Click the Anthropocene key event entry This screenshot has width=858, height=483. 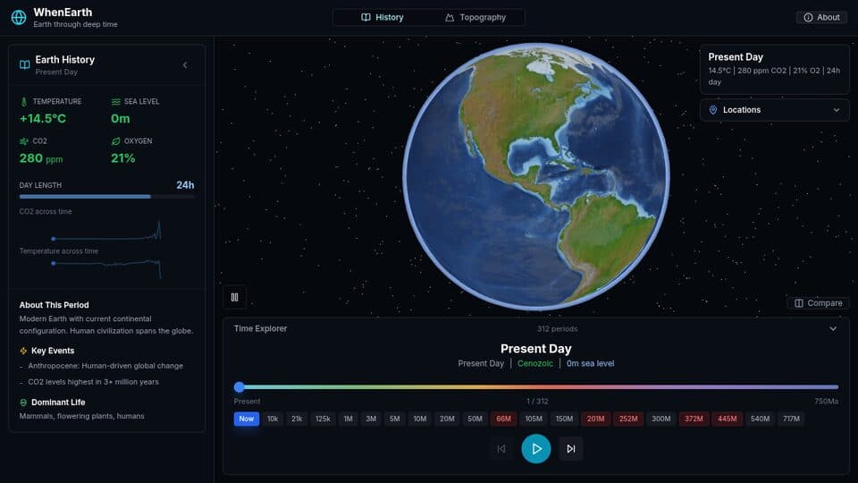105,366
